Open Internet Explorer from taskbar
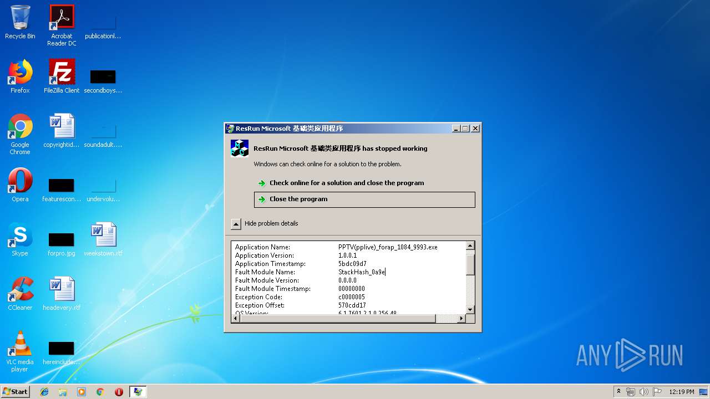 pyautogui.click(x=44, y=392)
